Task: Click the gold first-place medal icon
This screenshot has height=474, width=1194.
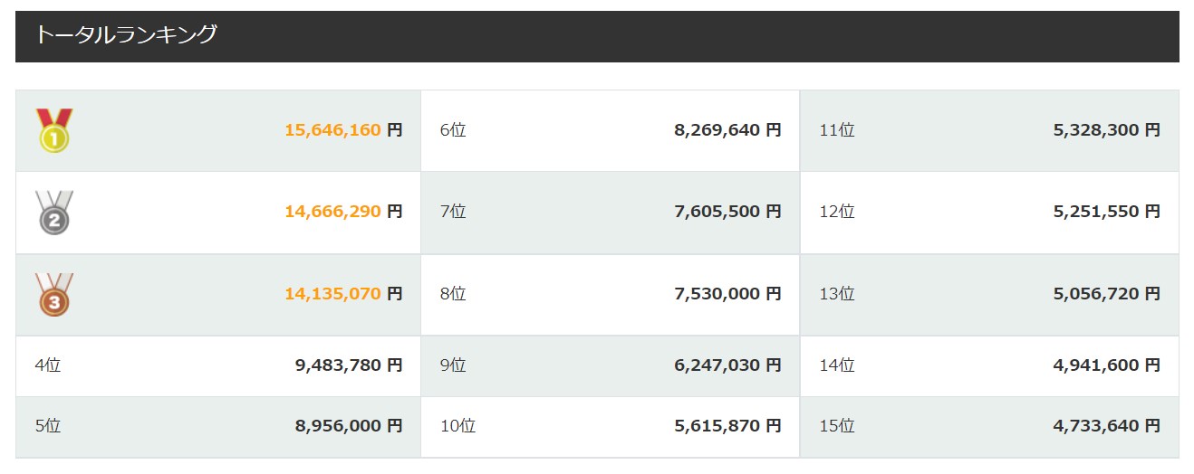Action: 53,130
